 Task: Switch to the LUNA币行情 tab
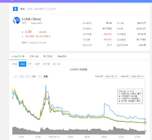18,56
